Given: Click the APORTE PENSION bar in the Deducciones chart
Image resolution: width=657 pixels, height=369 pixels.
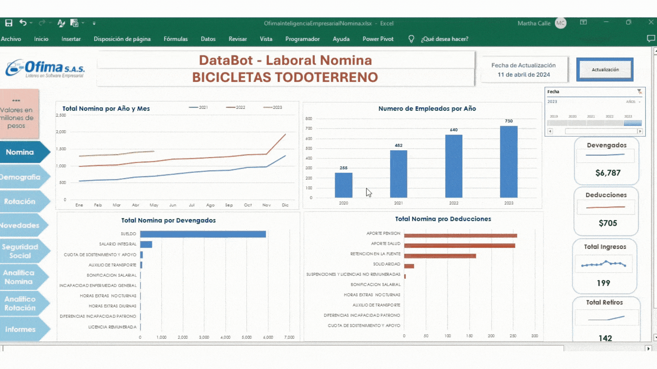Looking at the screenshot, I should 461,235.
